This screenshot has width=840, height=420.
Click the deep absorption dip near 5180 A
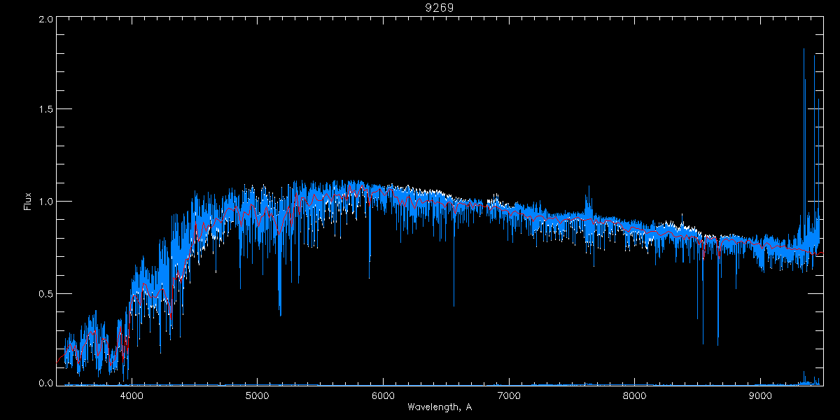tap(280, 314)
